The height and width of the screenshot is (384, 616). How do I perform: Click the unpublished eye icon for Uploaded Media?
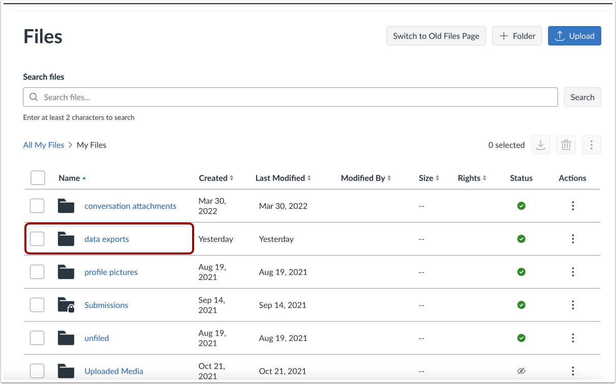521,371
